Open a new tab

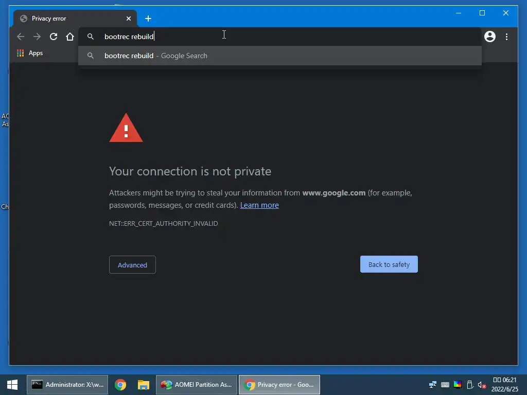[148, 19]
